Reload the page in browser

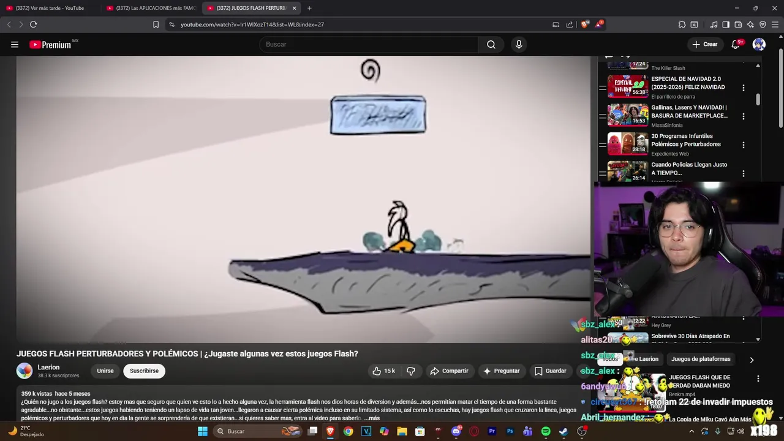33,24
